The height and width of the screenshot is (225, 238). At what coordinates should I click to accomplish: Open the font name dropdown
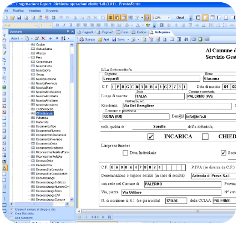[x=36, y=25]
